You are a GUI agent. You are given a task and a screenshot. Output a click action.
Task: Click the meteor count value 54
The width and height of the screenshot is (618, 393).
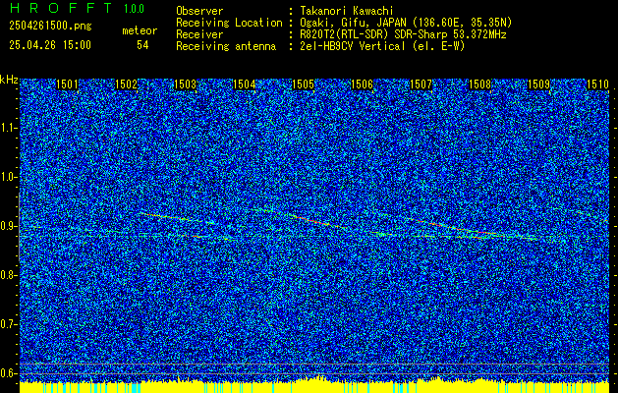(142, 45)
